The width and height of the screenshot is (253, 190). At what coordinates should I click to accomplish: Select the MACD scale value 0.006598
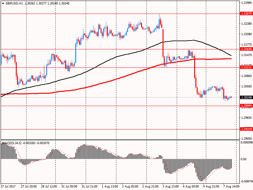[247, 142]
